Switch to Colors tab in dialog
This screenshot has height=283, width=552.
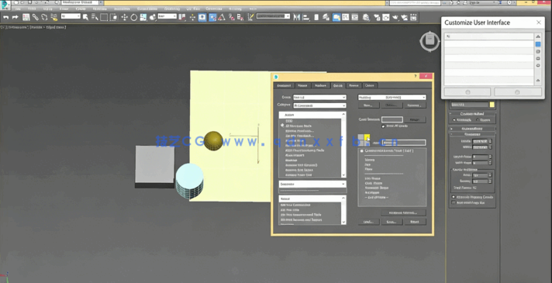pyautogui.click(x=369, y=85)
